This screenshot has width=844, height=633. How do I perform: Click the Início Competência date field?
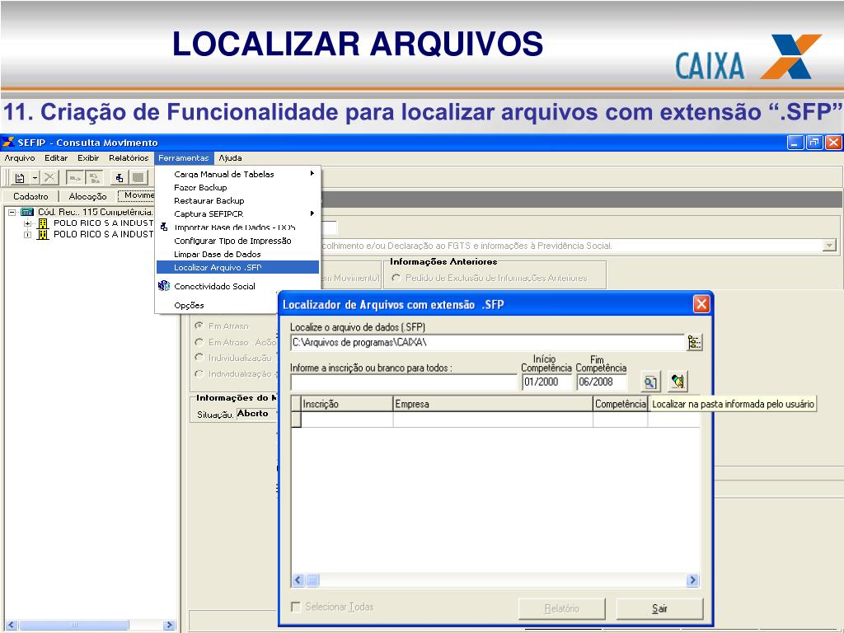[x=546, y=382]
